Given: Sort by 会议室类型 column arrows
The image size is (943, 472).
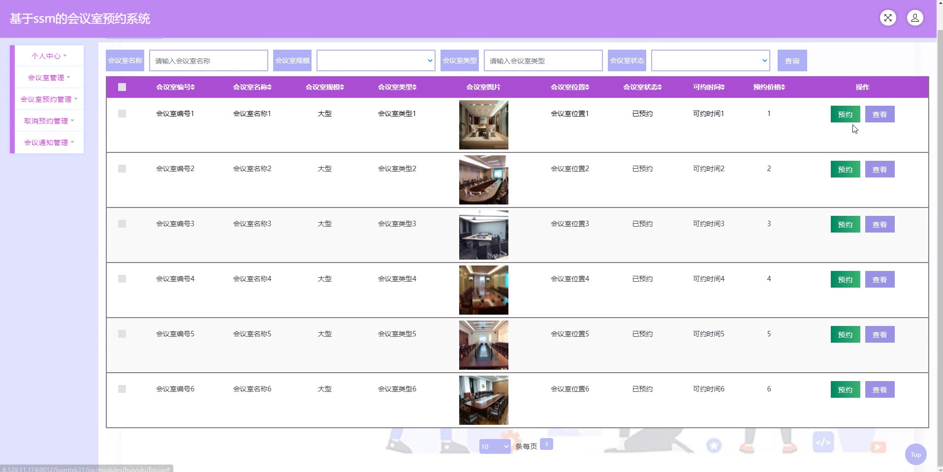Looking at the screenshot, I should 414,88.
